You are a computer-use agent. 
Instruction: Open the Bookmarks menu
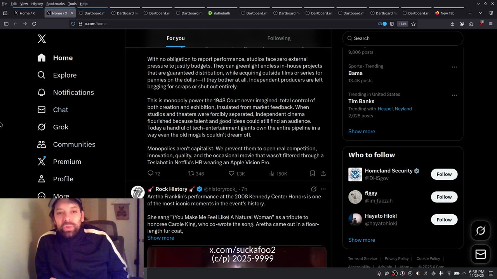[x=56, y=3]
